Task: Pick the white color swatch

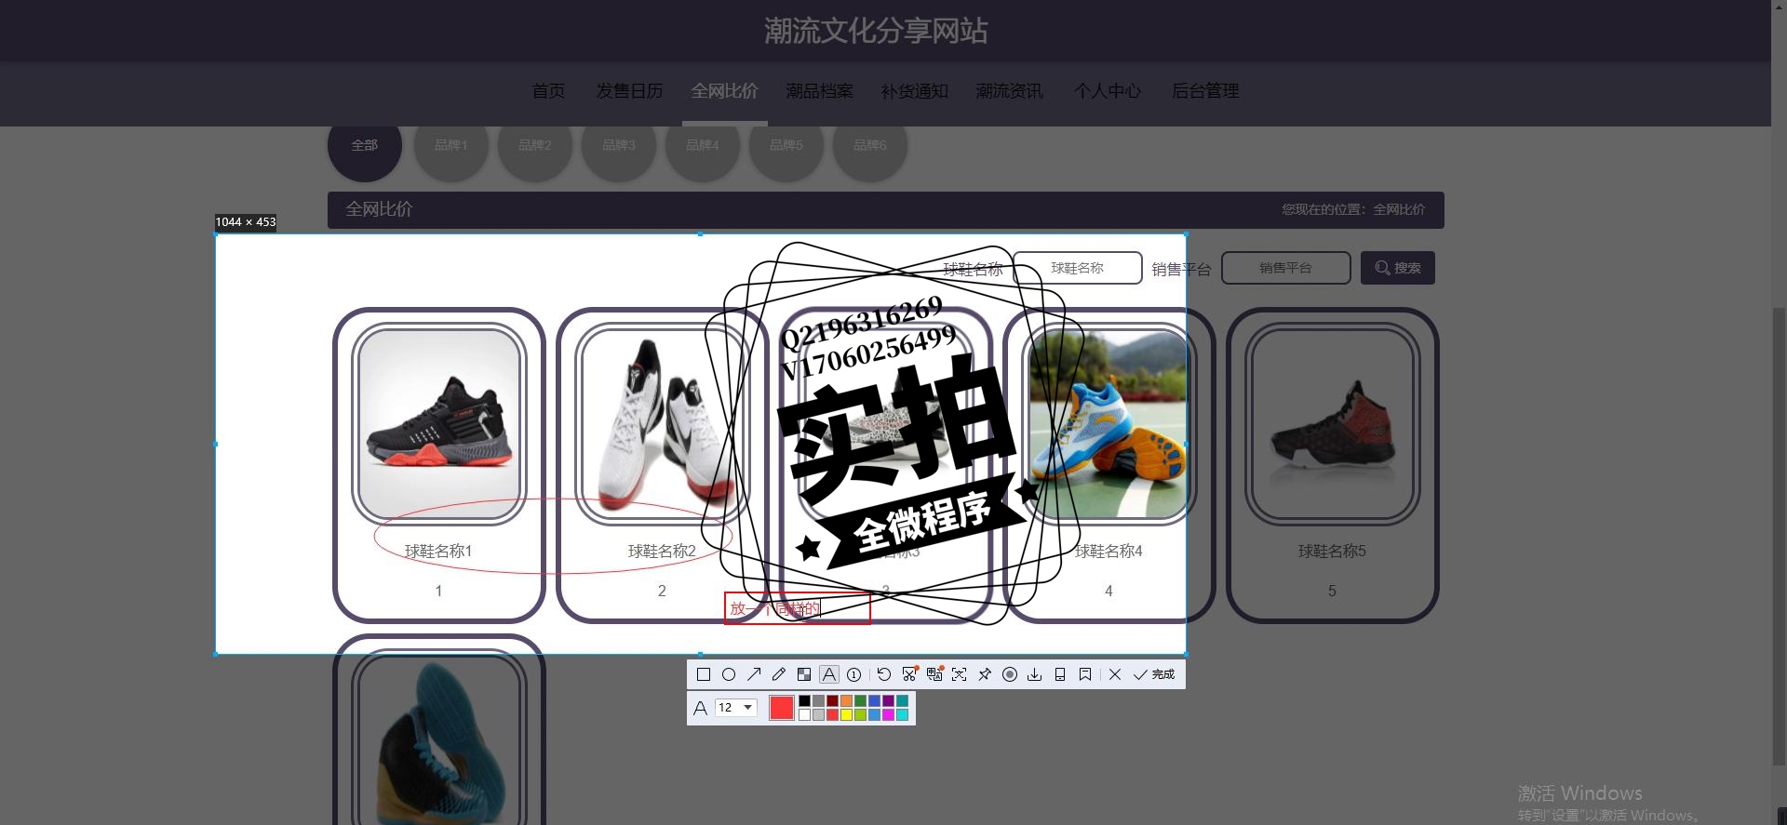Action: 804,714
